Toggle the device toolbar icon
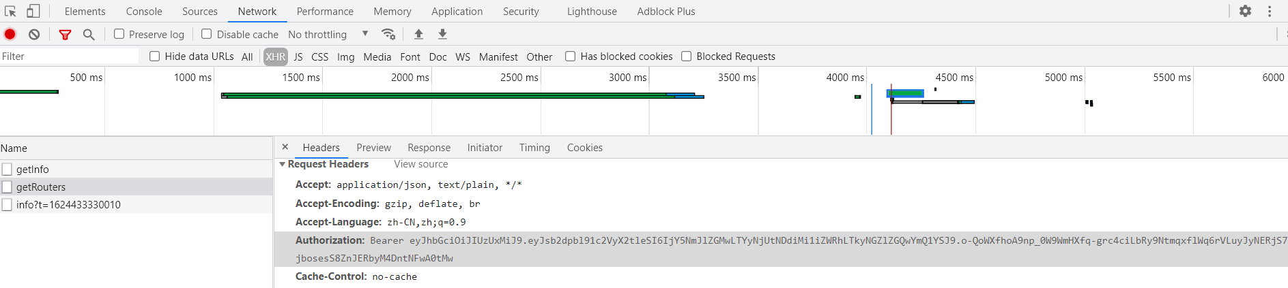The height and width of the screenshot is (288, 1288). [x=33, y=11]
